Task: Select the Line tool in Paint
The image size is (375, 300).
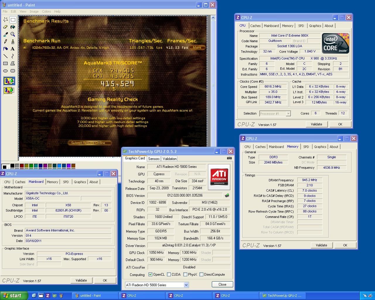Action: [x=6, y=56]
